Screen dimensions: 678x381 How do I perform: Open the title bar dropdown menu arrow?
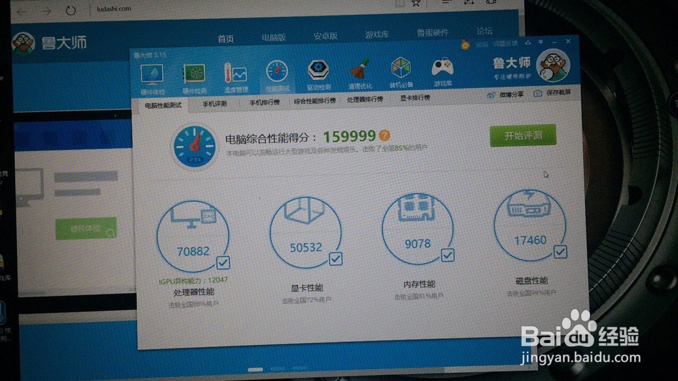540,42
